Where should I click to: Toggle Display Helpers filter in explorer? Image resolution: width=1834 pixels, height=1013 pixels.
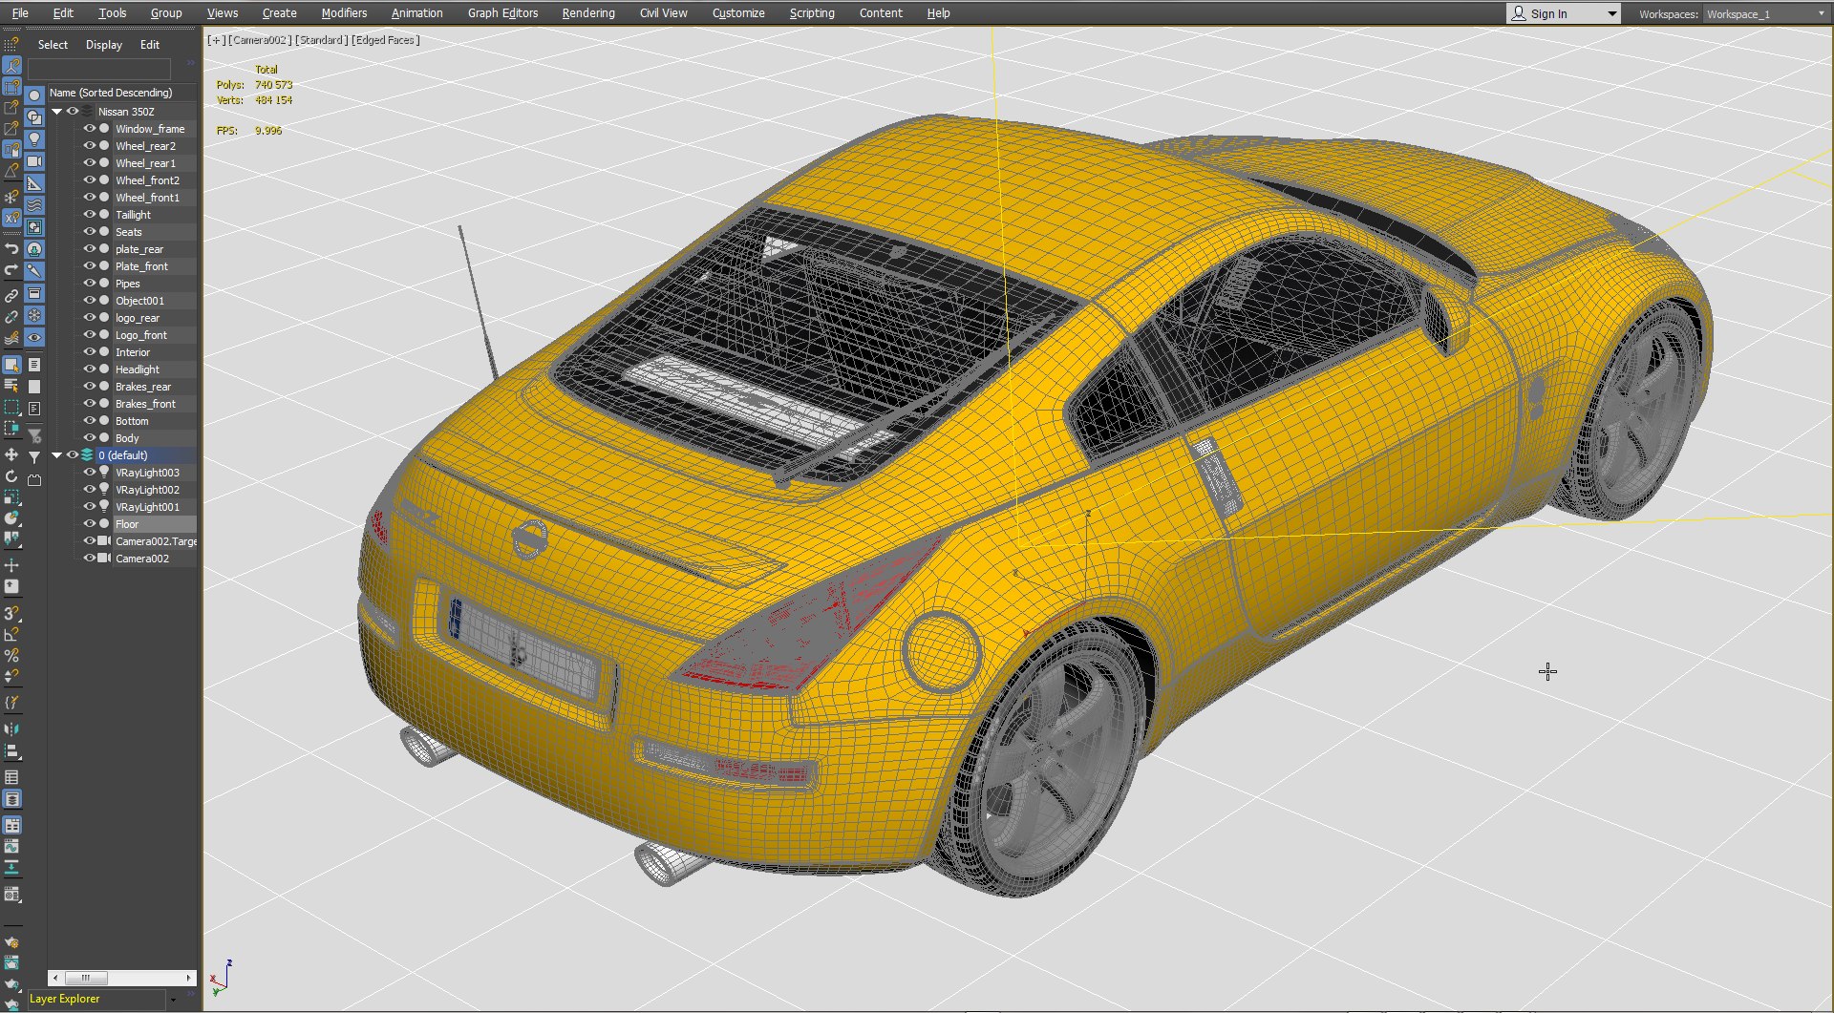(x=34, y=183)
